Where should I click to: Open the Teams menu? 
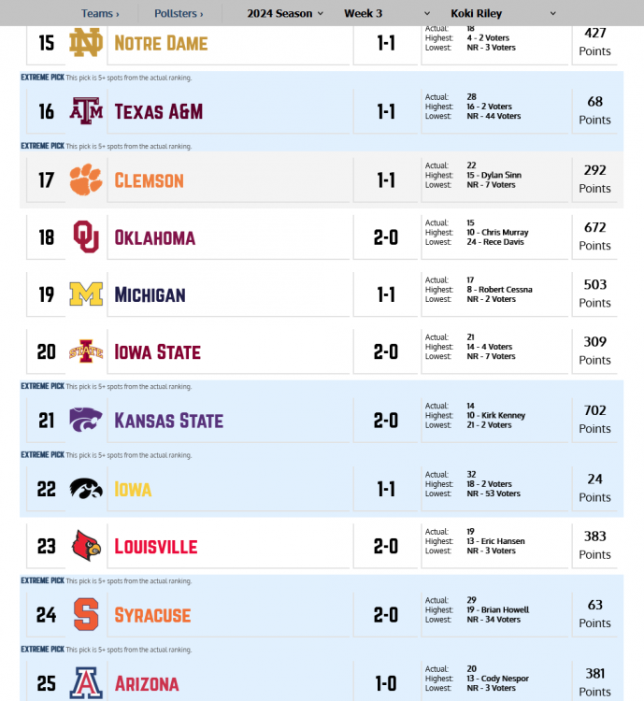(x=100, y=13)
